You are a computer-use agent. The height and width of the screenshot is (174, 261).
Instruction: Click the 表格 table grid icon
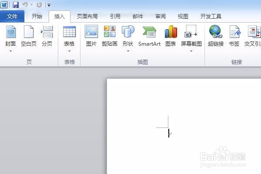(69, 32)
